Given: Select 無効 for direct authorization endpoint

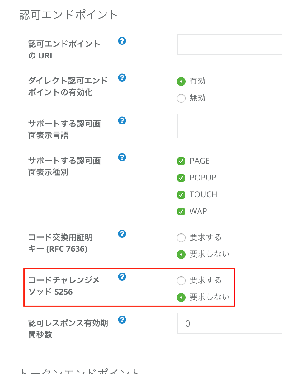Looking at the screenshot, I should click(181, 98).
